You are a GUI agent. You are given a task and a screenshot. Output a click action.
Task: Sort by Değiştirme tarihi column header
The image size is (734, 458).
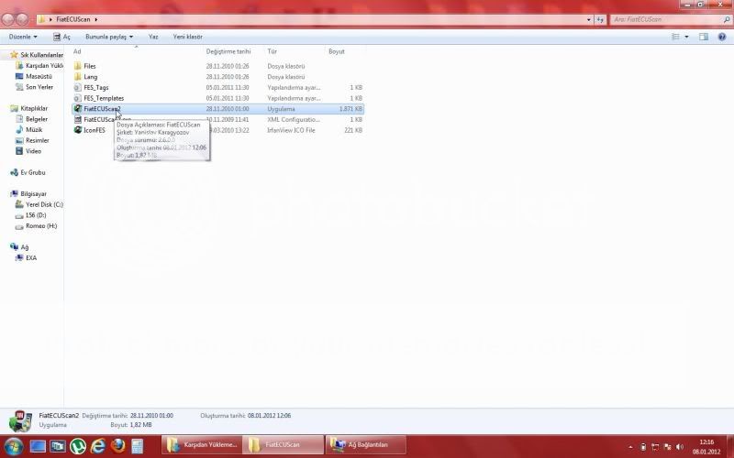coord(228,51)
